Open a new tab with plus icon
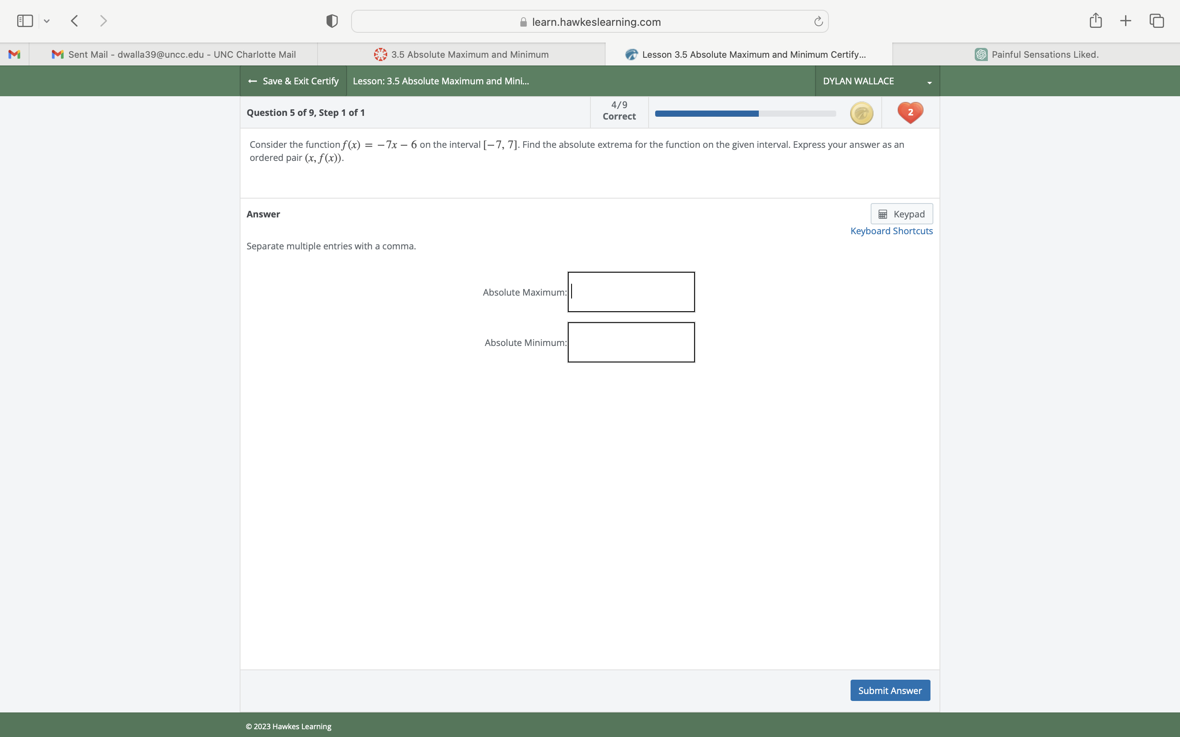 (x=1126, y=21)
